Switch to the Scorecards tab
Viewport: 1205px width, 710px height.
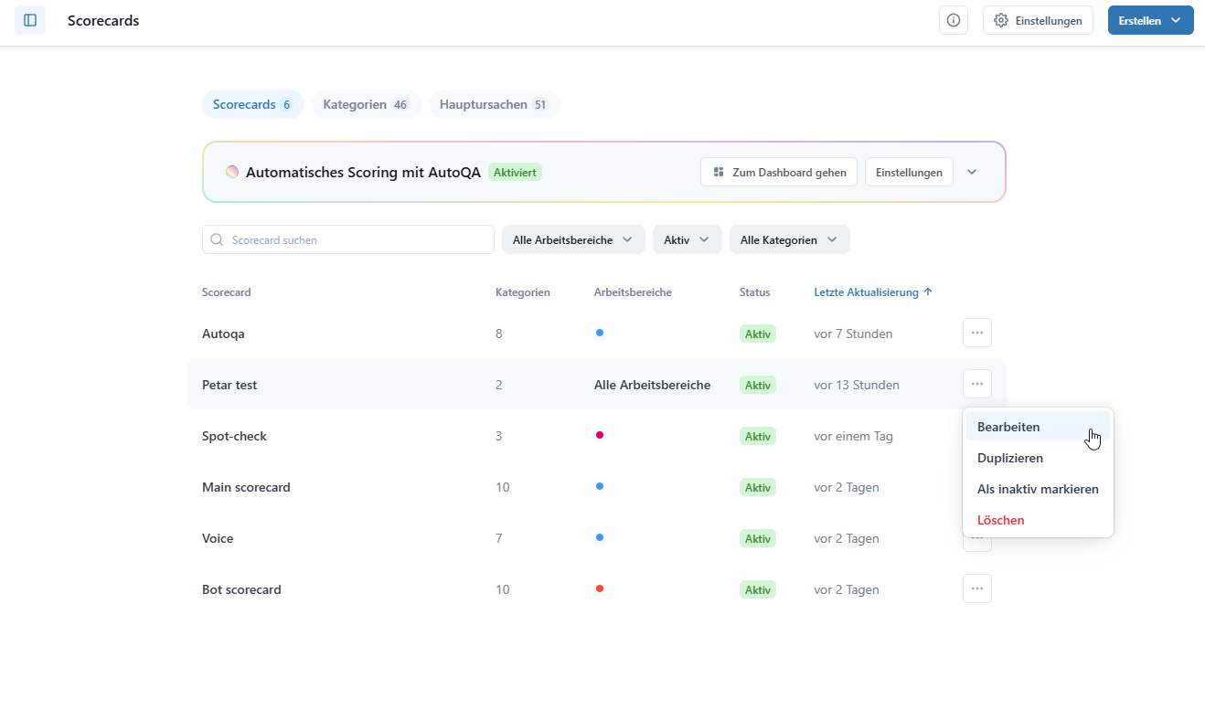[251, 105]
